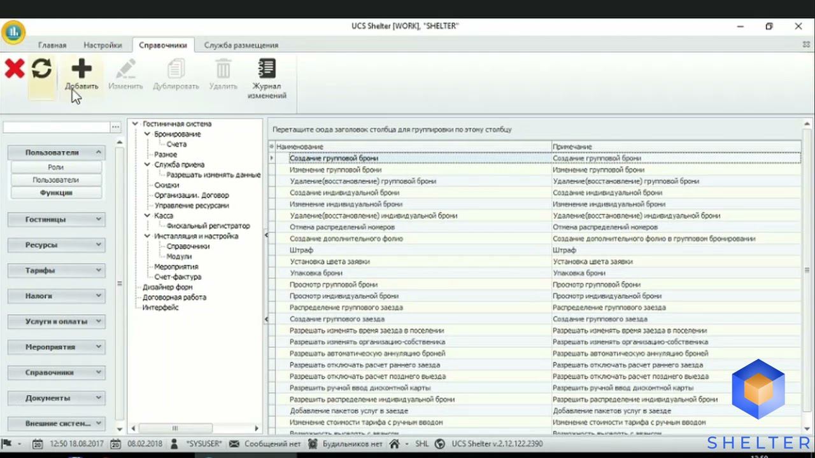815x458 pixels.
Task: Click the ellipsis button beside search field
Action: [115, 127]
